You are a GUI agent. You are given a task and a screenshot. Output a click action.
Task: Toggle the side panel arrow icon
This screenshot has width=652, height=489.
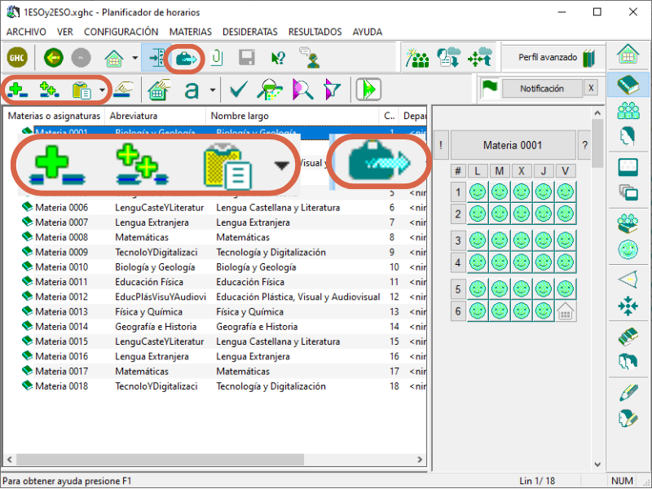(x=156, y=58)
